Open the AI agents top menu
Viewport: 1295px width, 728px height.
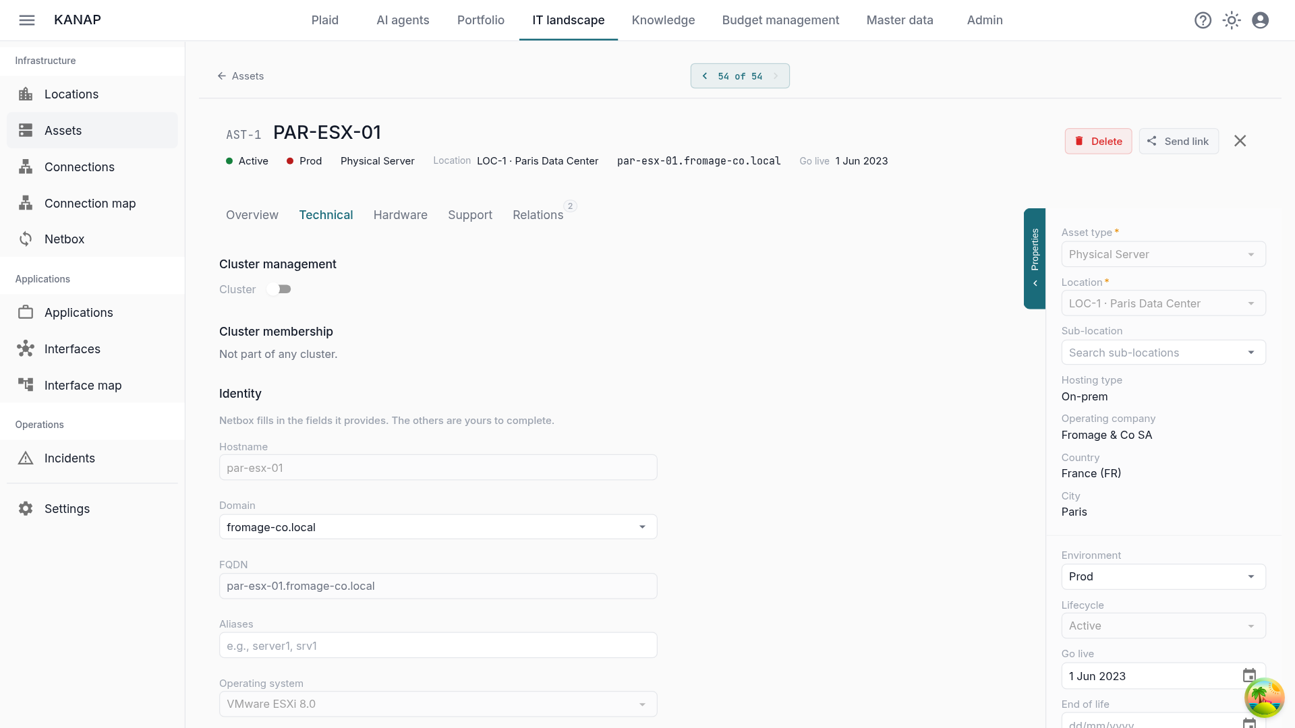pos(403,20)
